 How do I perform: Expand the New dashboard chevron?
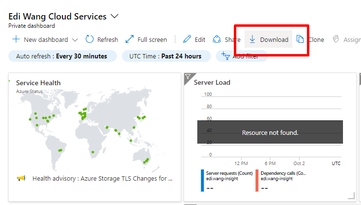pos(75,40)
